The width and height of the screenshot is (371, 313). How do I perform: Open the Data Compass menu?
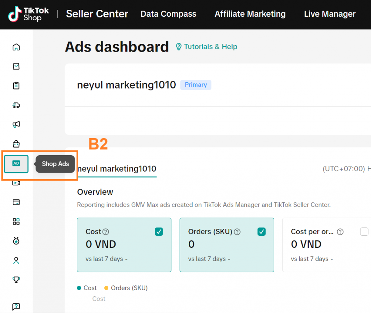tap(168, 14)
